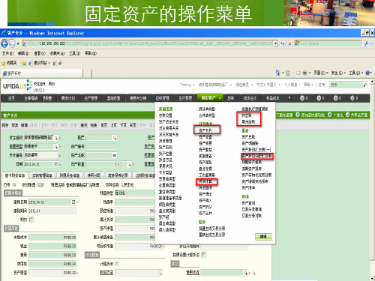Click the 资产编号 input field
The image size is (375, 281).
point(102,147)
